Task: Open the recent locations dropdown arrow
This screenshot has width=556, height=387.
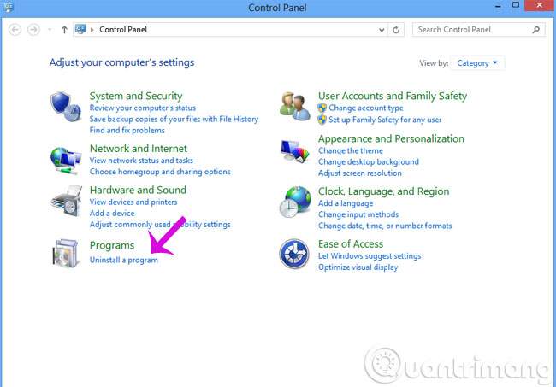Action: (50, 30)
